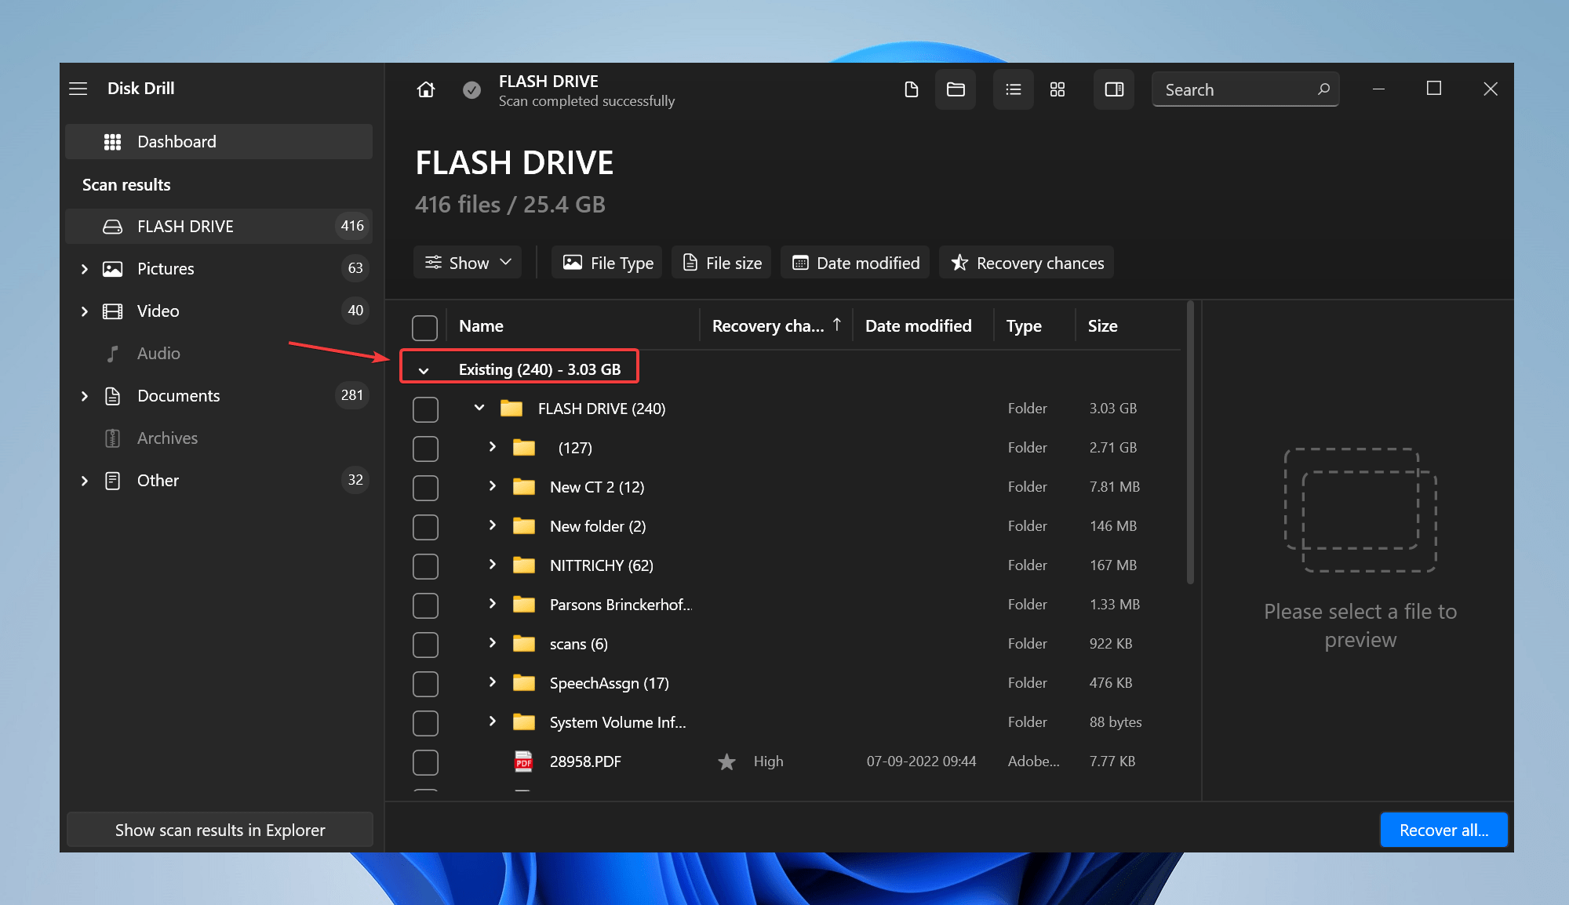Click the Video film icon

(x=113, y=311)
